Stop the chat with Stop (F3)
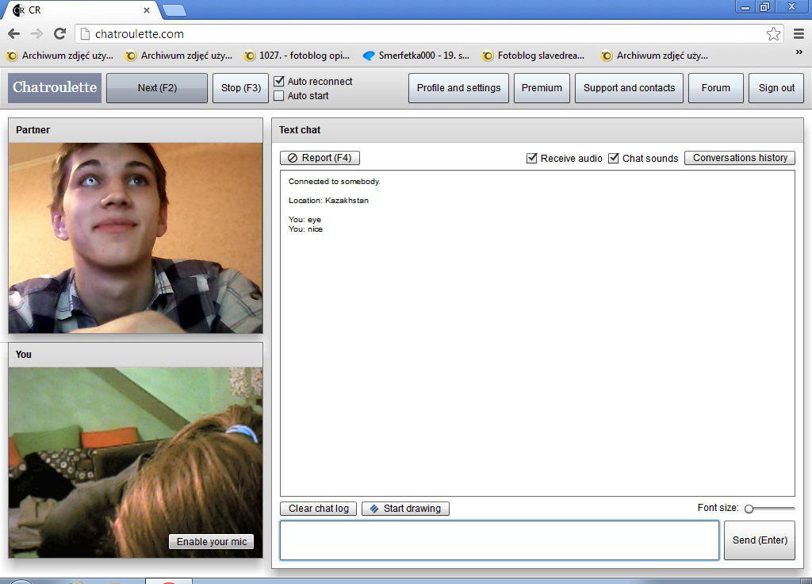The width and height of the screenshot is (812, 584). click(241, 88)
